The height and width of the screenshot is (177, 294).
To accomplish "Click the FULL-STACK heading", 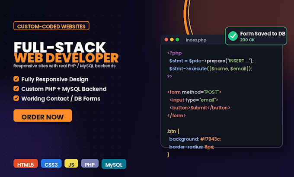I will [x=60, y=47].
